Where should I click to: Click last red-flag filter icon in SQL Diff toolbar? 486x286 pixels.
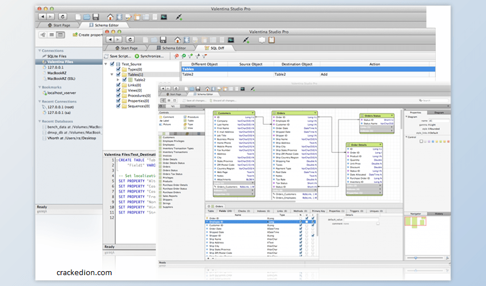[x=205, y=56]
